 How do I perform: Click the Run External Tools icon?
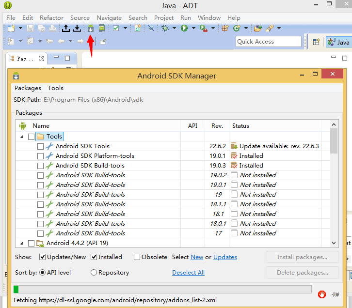[203, 28]
